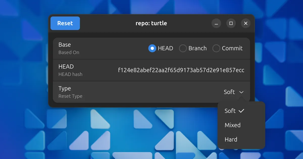Viewport: 303px width, 159px height.
Task: Choose Mixed from the reset type list
Action: [233, 125]
